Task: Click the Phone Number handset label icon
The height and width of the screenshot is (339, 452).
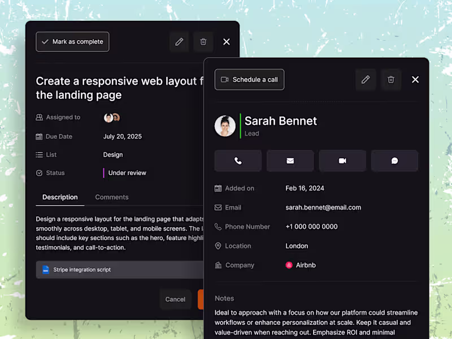Action: point(218,227)
